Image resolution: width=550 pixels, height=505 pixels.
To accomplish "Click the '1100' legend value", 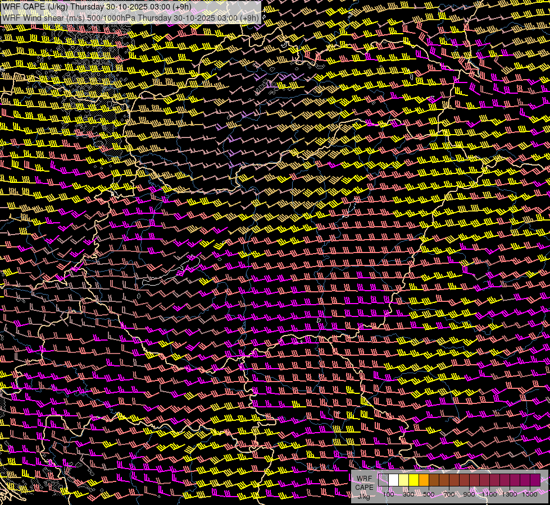I will tap(489, 494).
